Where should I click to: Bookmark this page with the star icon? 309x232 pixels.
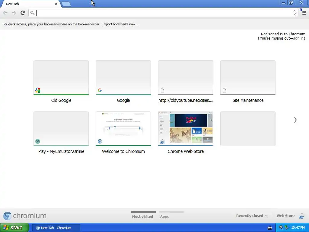[x=294, y=13]
